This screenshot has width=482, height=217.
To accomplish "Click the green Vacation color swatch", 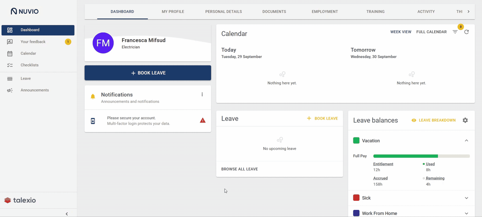I will tap(356, 140).
